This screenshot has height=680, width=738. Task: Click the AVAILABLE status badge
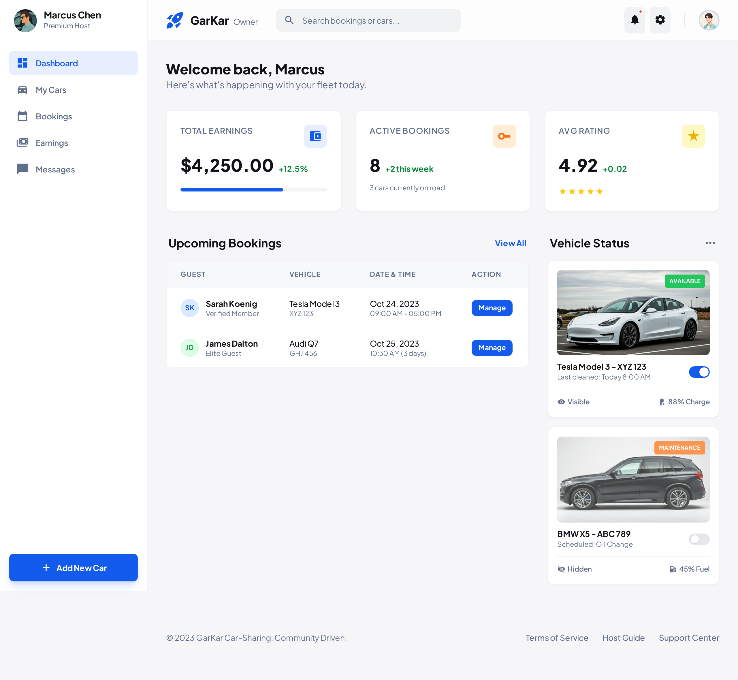(x=685, y=281)
